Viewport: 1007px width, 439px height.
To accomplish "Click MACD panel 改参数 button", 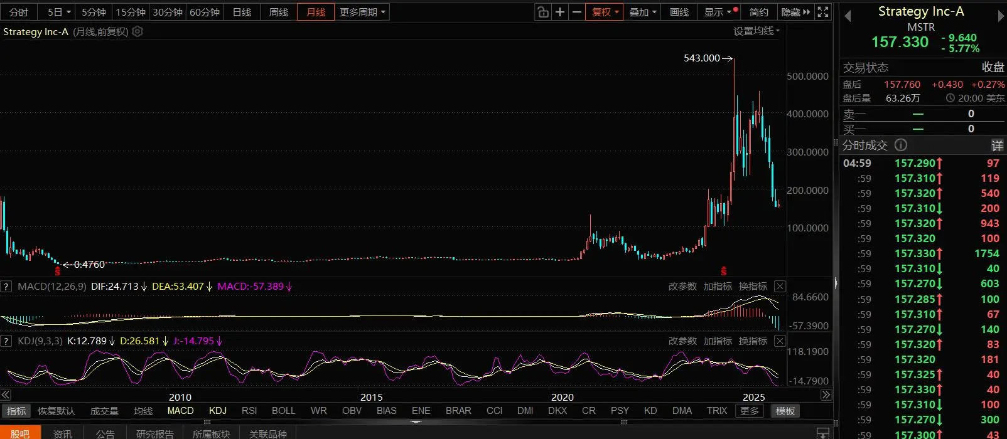I will point(682,287).
